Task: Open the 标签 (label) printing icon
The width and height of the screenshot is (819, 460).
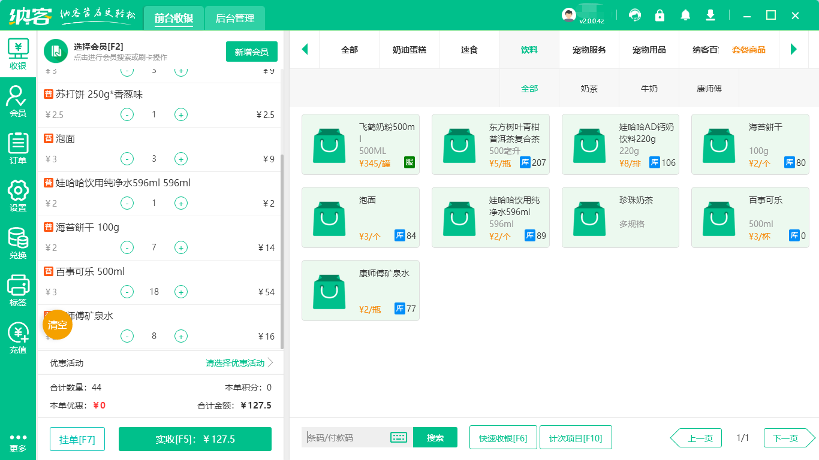Action: click(x=17, y=289)
